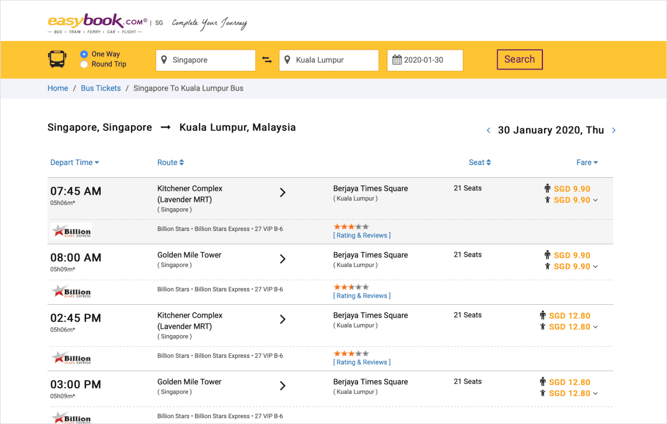Screen dimensions: 667x424
Task: Click star rating of the 08:00 AM trip
Action: 352,287
